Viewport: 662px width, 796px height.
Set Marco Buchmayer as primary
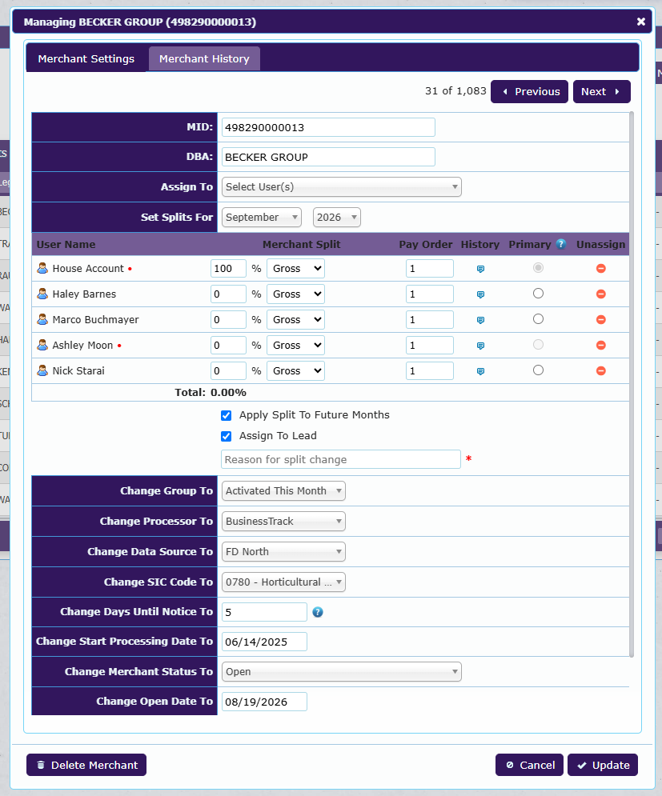538,319
